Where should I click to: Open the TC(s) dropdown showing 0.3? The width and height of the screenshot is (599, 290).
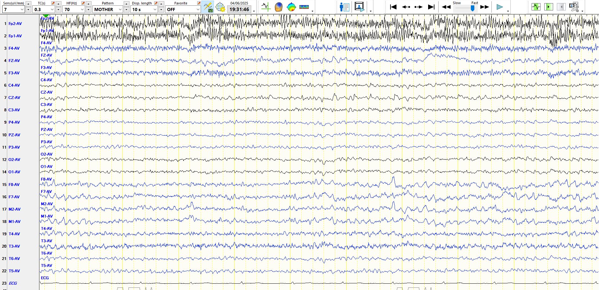pyautogui.click(x=44, y=9)
